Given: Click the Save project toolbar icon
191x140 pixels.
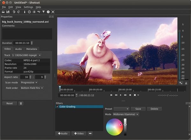Looking at the screenshot, I should [8, 12].
